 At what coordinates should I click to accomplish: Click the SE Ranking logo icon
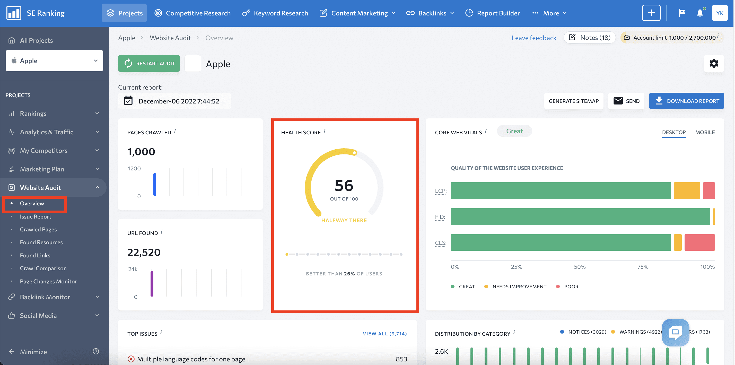14,13
